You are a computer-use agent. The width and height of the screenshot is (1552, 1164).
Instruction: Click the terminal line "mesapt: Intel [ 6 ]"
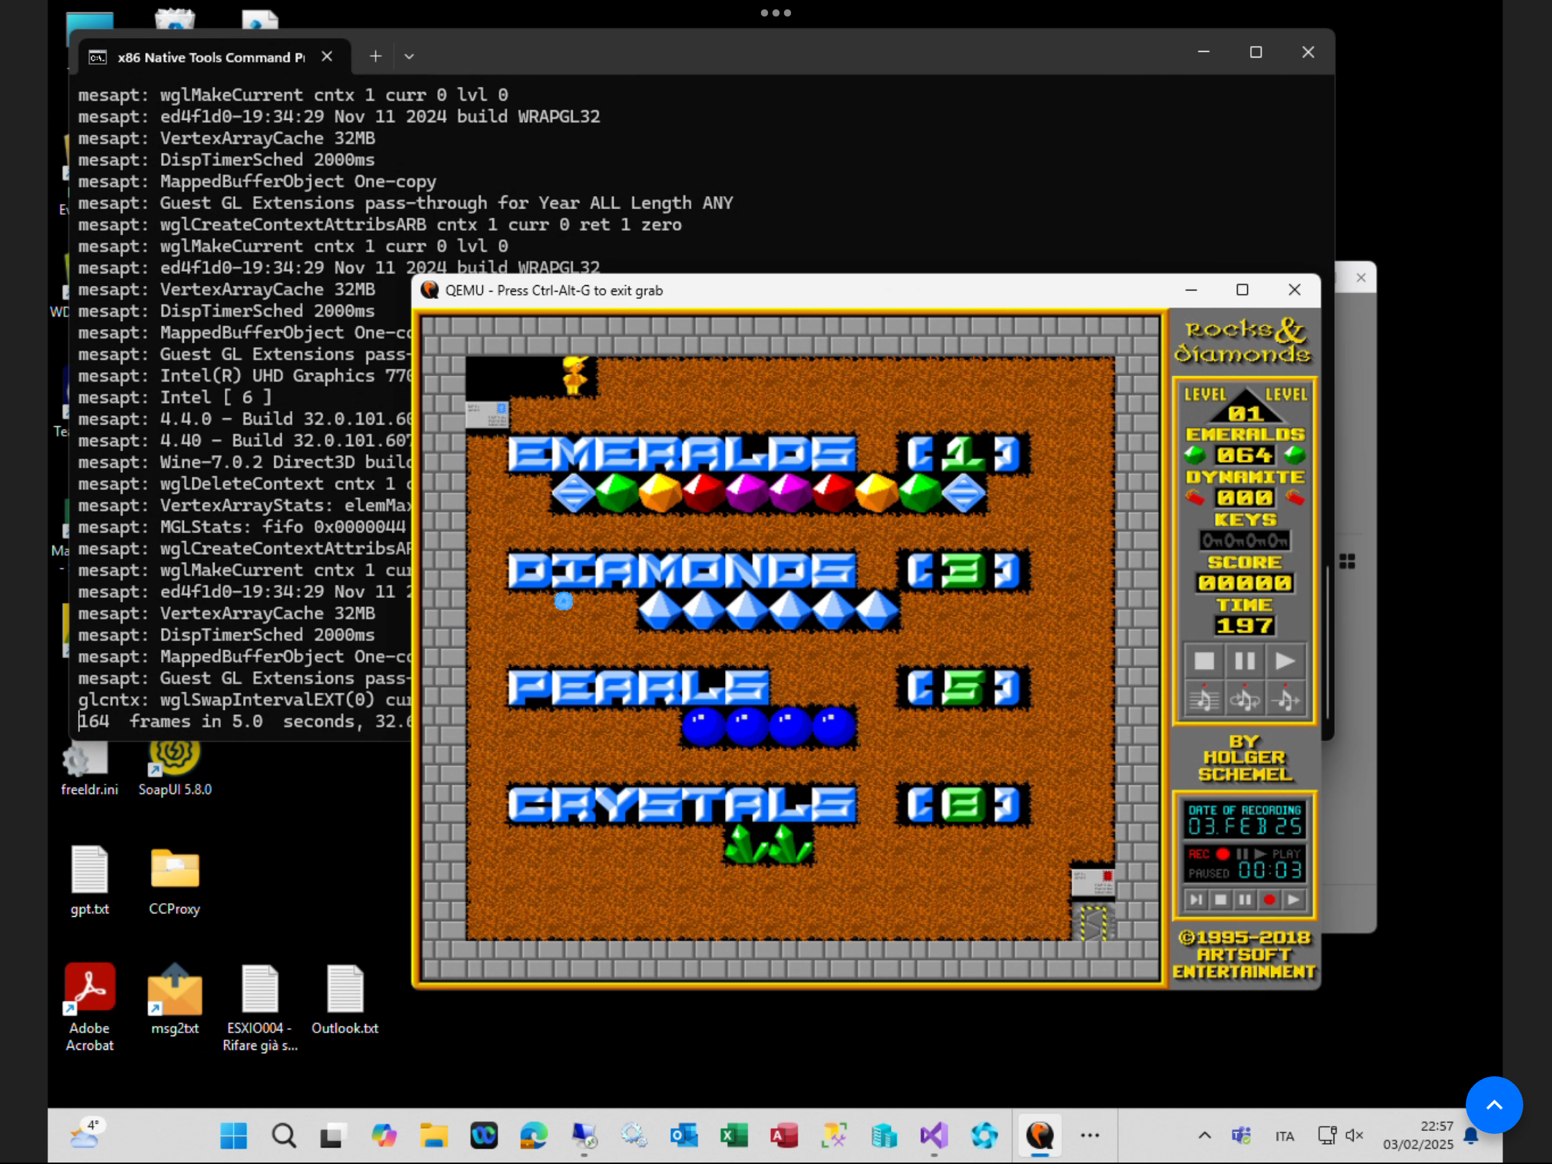tap(175, 397)
